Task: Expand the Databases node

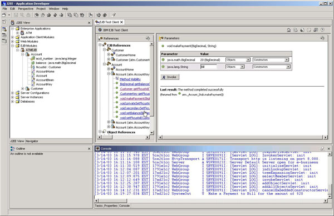Action: point(12,102)
